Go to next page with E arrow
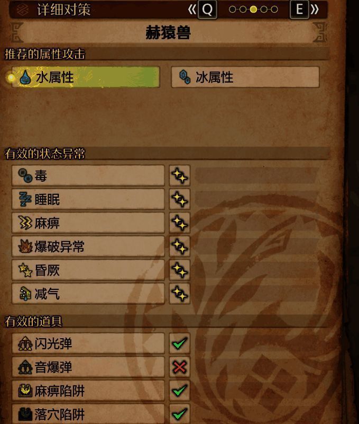 pos(305,10)
